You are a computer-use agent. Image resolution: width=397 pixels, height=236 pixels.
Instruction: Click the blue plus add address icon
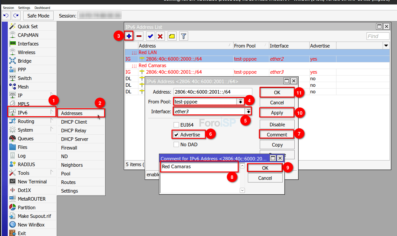point(129,36)
